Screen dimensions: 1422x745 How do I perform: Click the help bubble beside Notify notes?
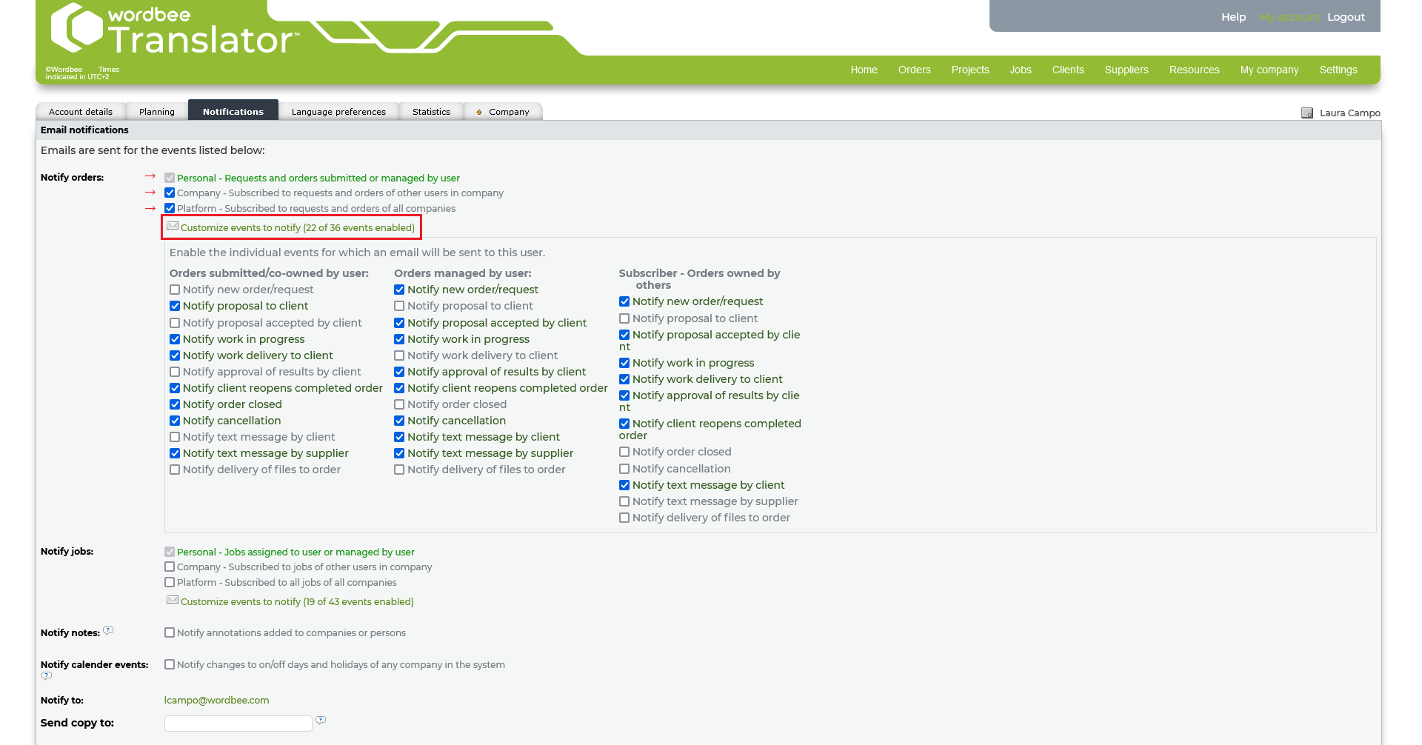click(x=108, y=631)
